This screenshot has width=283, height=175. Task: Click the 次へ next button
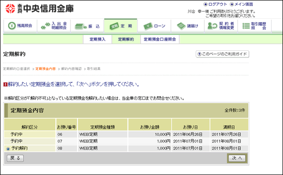tap(237, 158)
